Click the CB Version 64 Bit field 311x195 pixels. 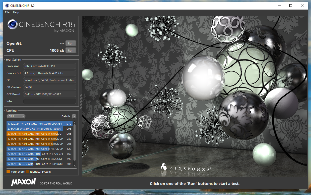click(50, 87)
